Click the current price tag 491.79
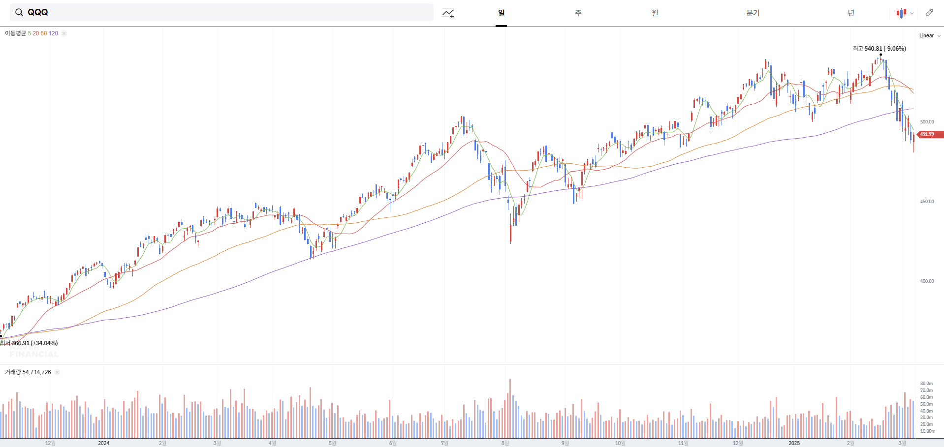Image resolution: width=944 pixels, height=447 pixels. 930,134
